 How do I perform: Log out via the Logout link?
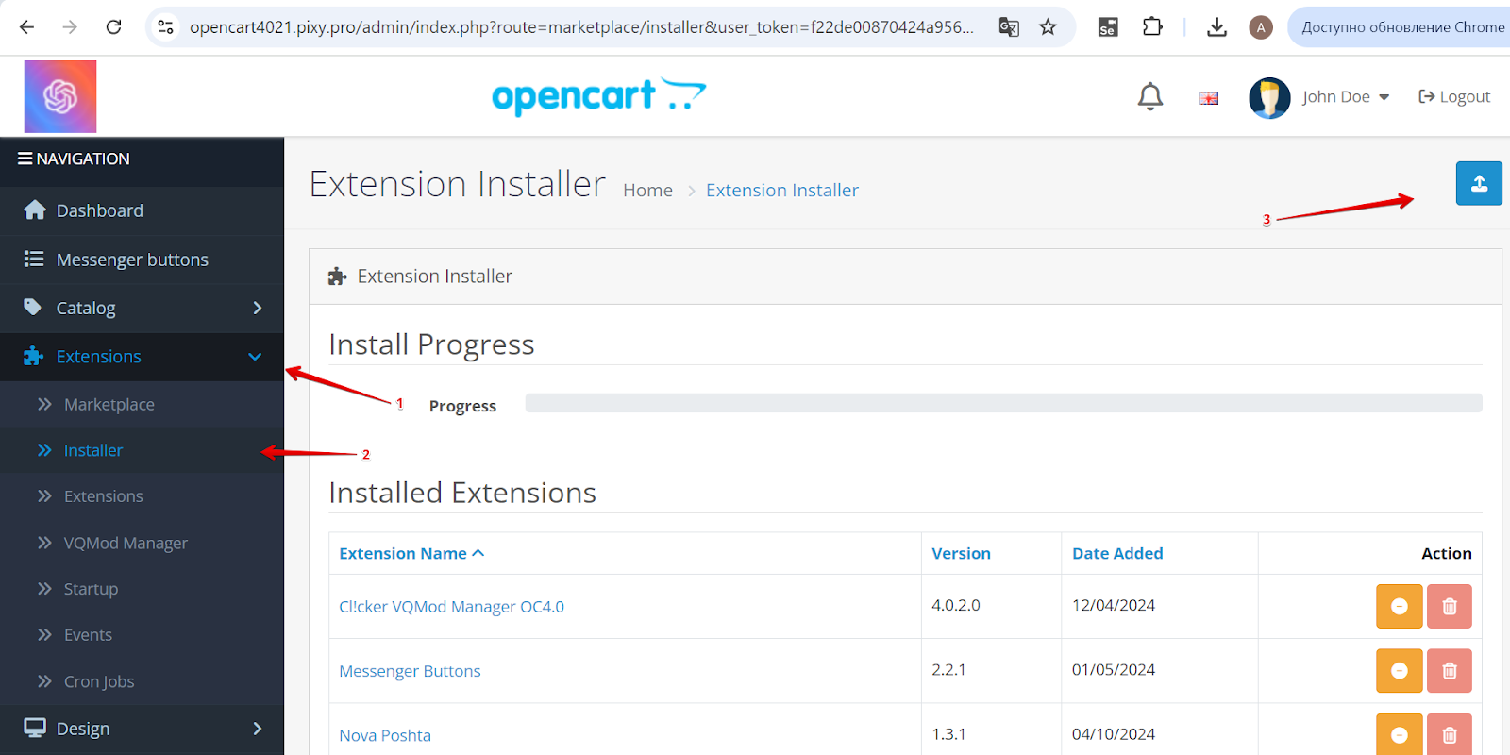[1454, 96]
